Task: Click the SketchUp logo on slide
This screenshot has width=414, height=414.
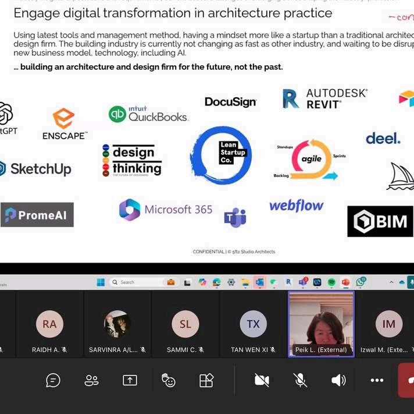Action: coord(35,169)
